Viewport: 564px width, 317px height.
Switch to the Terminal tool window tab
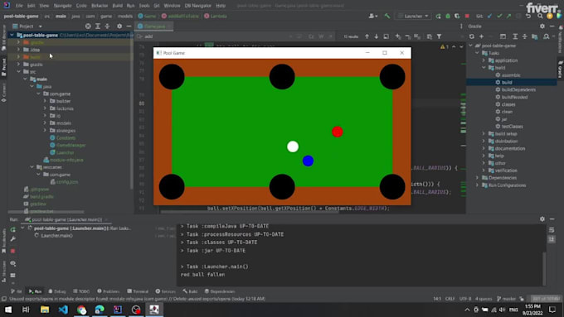click(138, 291)
